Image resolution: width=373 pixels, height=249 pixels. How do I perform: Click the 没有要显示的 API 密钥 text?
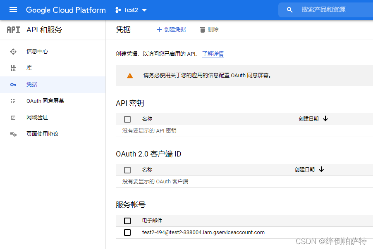149,130
